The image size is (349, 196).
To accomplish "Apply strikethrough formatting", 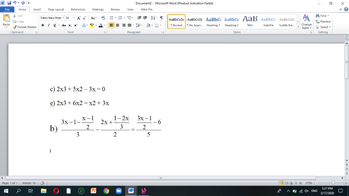I will [64, 25].
